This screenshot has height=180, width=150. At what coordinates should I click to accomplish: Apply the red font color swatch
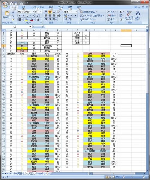click(x=32, y=19)
